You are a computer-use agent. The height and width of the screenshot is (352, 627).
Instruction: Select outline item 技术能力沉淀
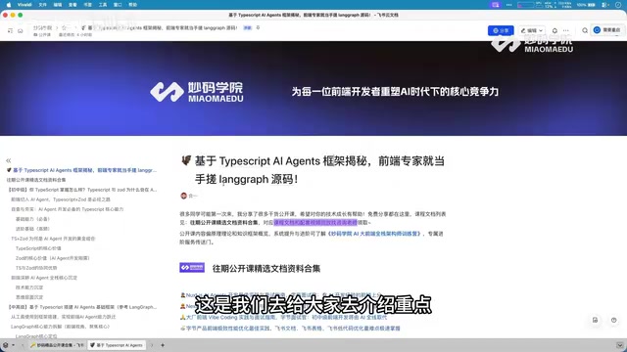[x=29, y=287]
